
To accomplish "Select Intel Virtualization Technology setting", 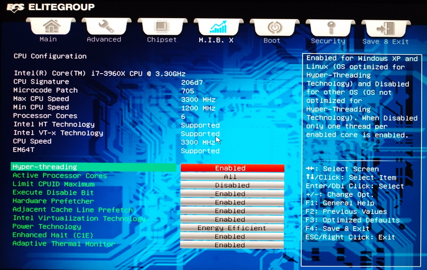I will point(79,218).
